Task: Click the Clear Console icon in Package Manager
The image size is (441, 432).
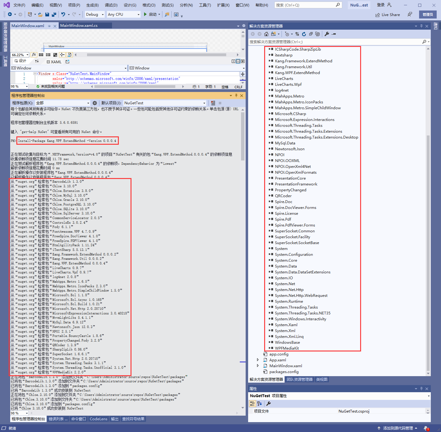Action: tap(213, 103)
